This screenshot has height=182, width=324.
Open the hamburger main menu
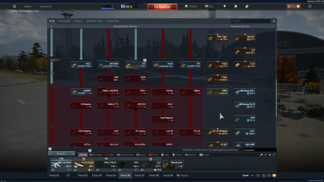pyautogui.click(x=14, y=6)
